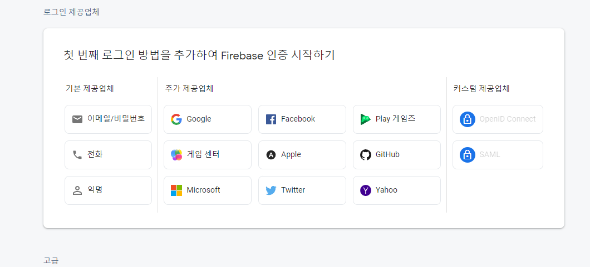
Task: Add Google as sign-in provider
Action: point(207,119)
